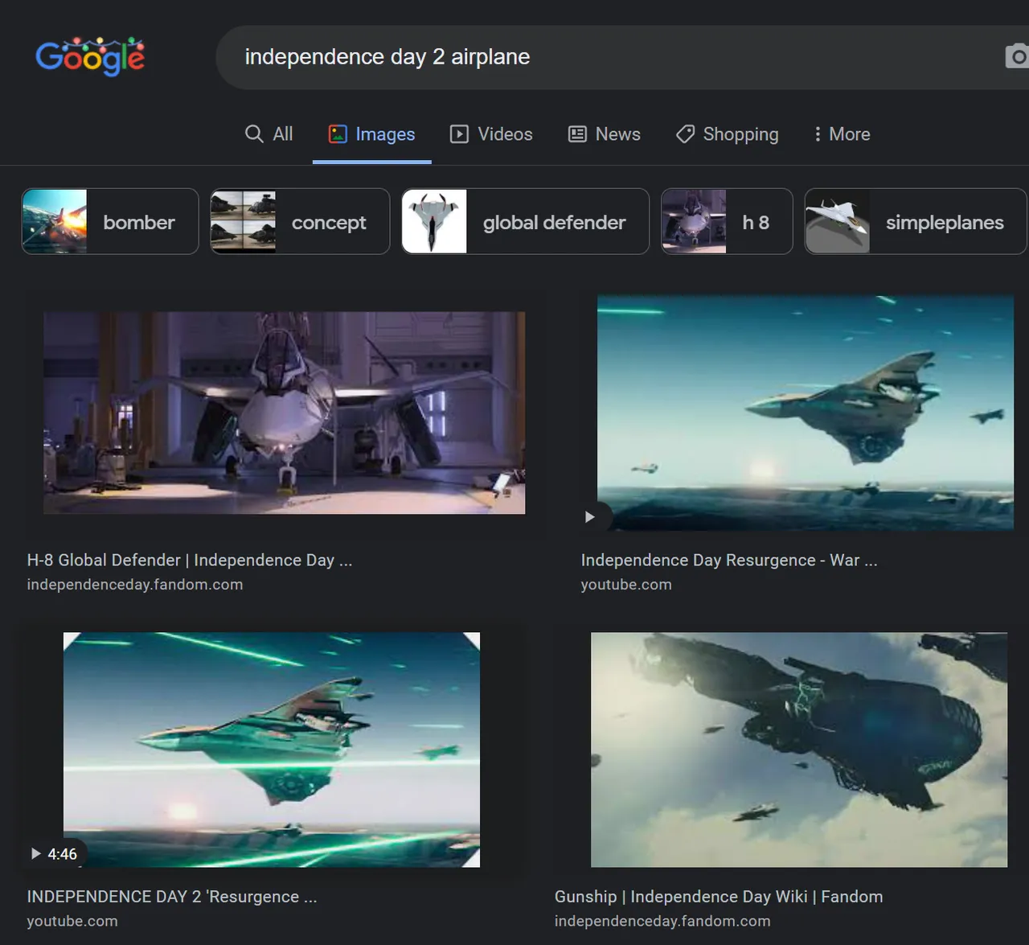Open the Shopping tab
Screen dimensions: 1029x945
[x=728, y=134]
